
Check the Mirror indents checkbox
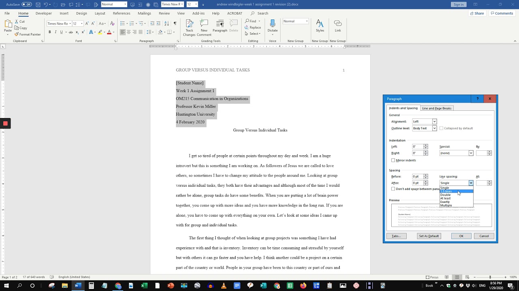[393, 160]
